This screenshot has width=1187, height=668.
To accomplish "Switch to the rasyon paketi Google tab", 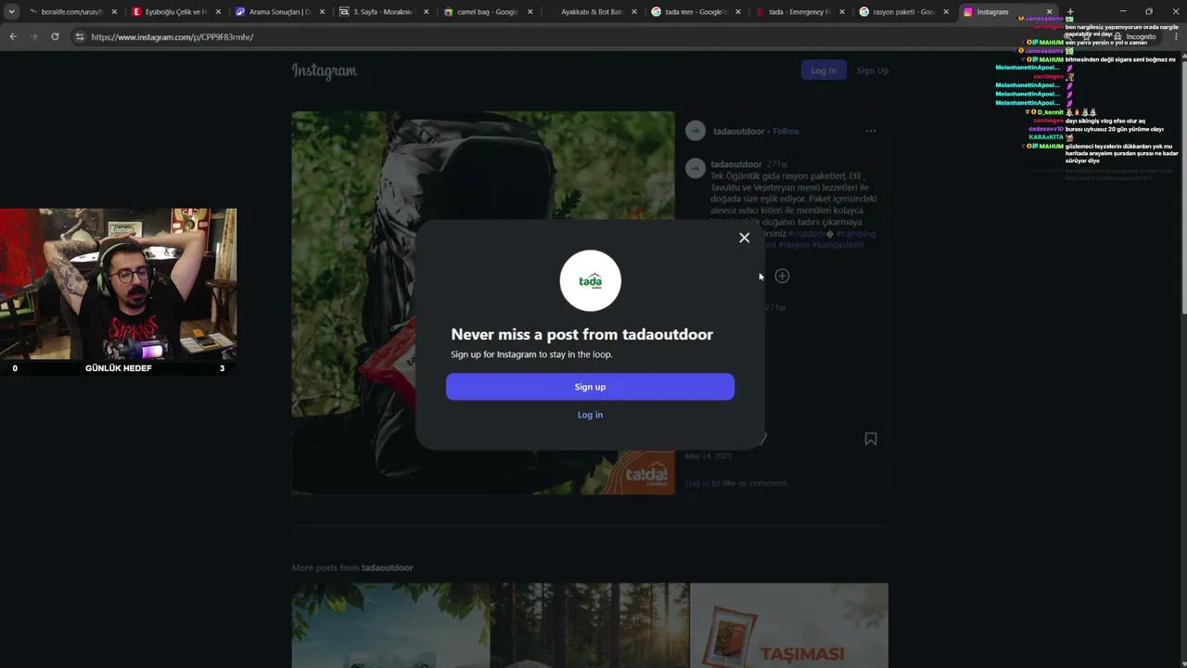I will point(902,12).
